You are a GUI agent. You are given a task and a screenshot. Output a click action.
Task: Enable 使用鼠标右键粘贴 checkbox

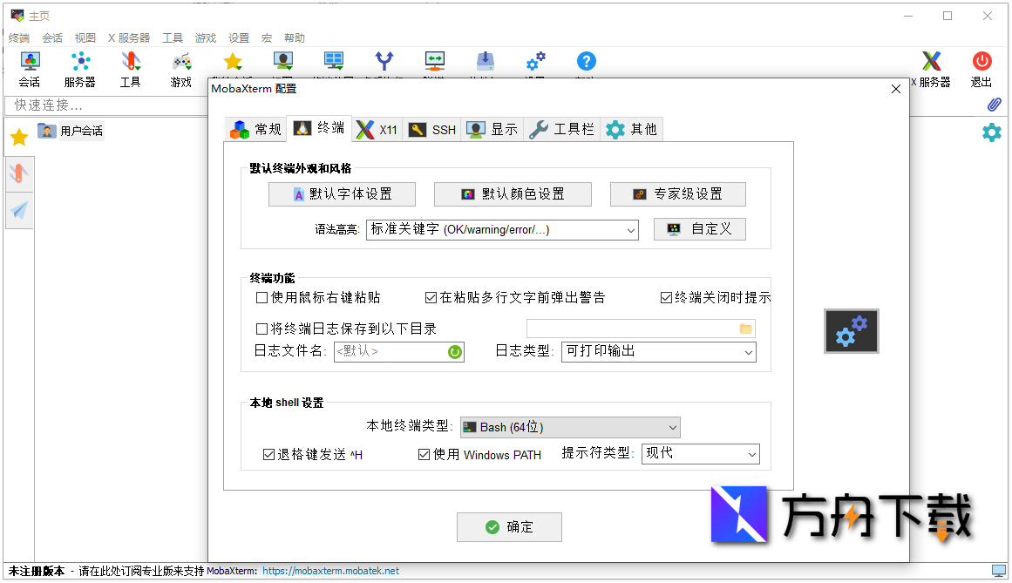261,297
